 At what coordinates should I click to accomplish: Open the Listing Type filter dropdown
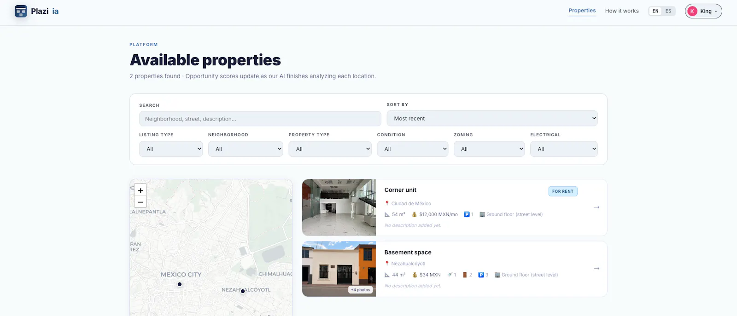coord(171,149)
